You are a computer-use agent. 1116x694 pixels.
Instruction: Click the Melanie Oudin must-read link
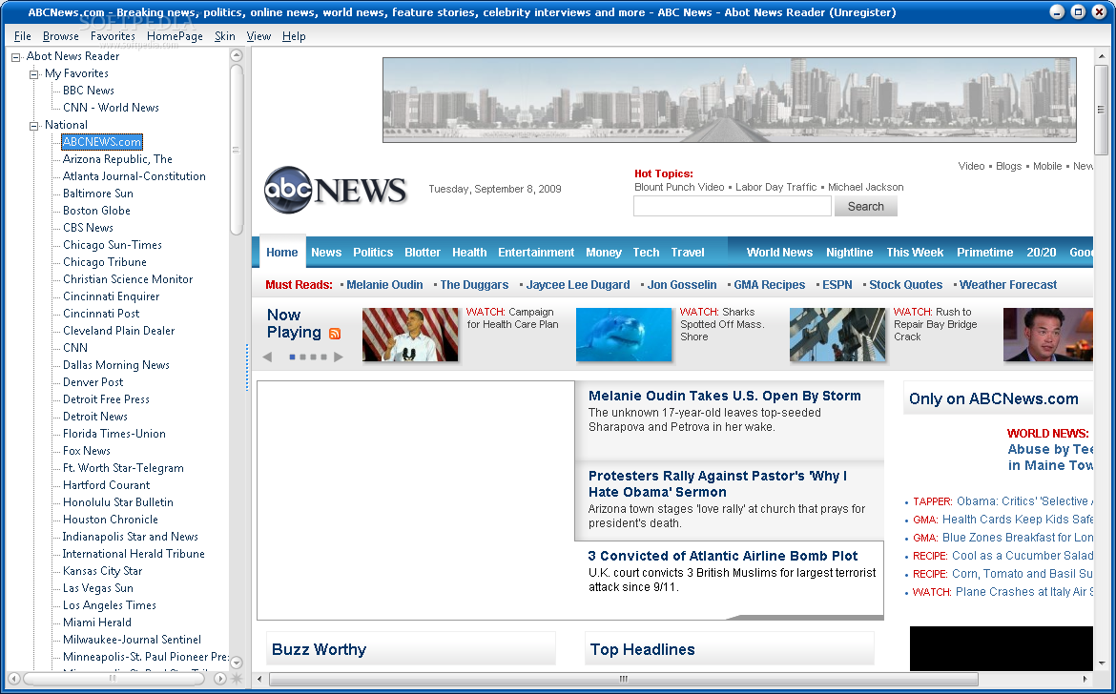[x=384, y=285]
